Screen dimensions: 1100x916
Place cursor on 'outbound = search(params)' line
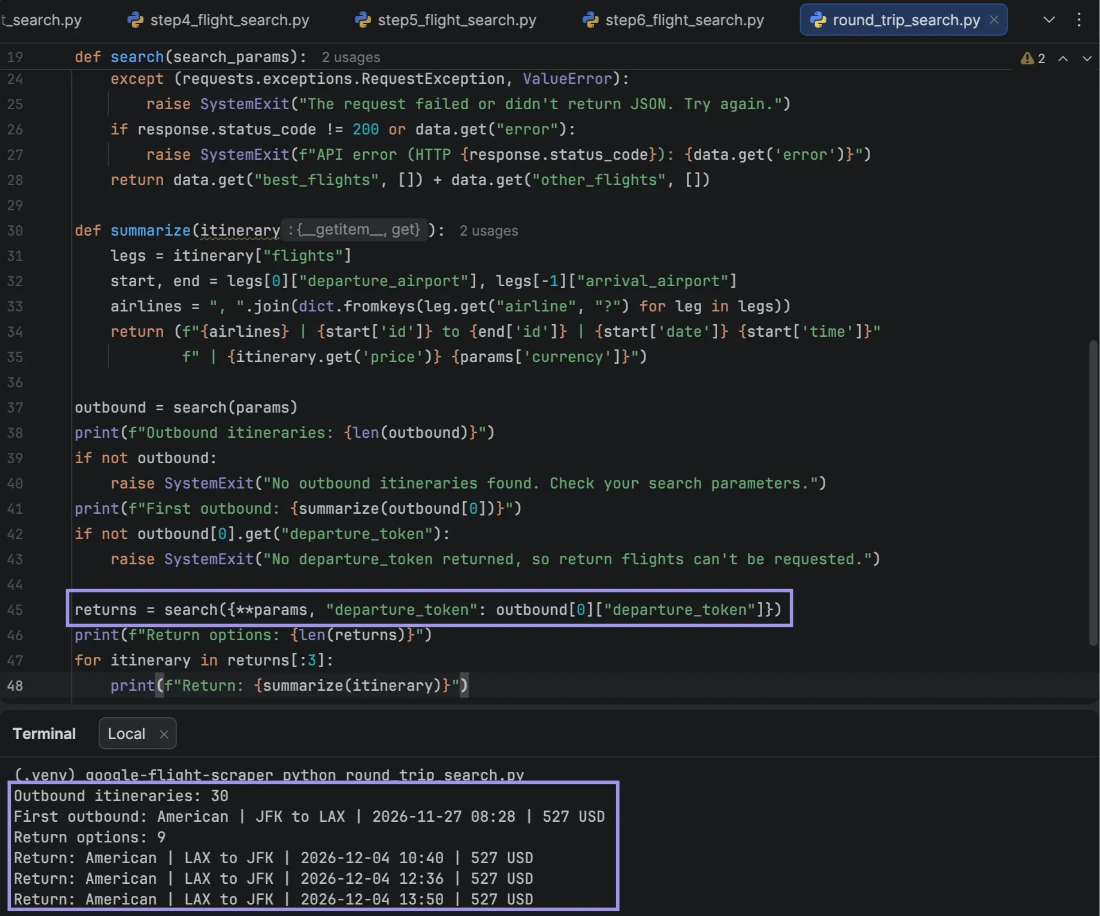pos(186,407)
